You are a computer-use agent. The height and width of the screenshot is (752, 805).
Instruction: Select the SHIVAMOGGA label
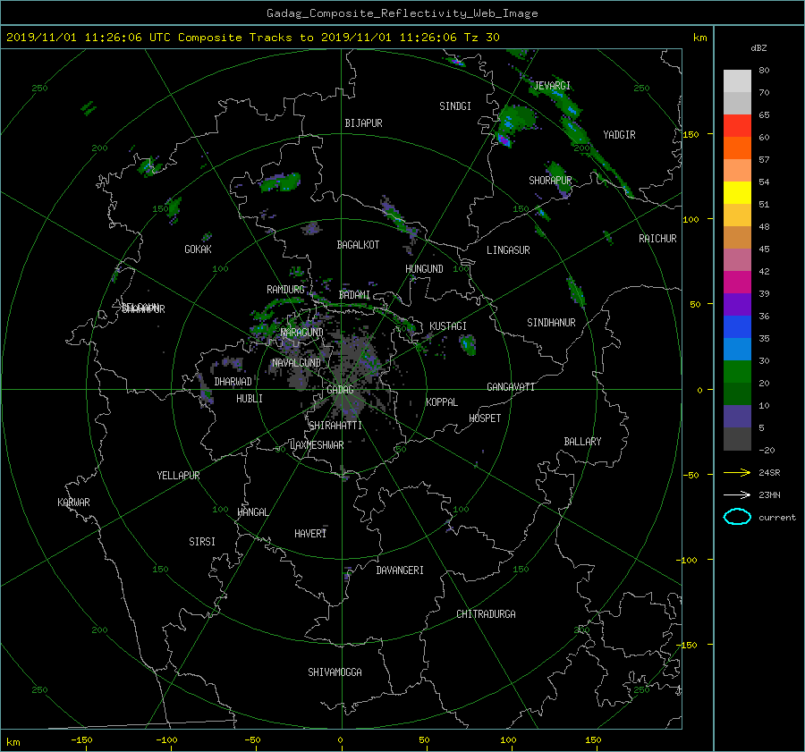(335, 672)
